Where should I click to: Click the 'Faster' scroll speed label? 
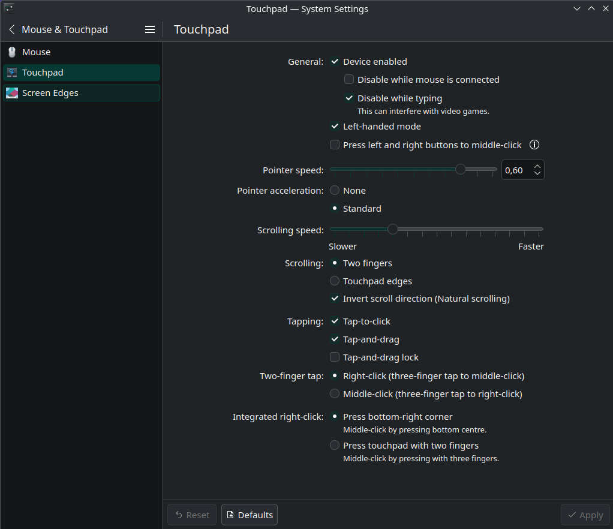tap(531, 247)
